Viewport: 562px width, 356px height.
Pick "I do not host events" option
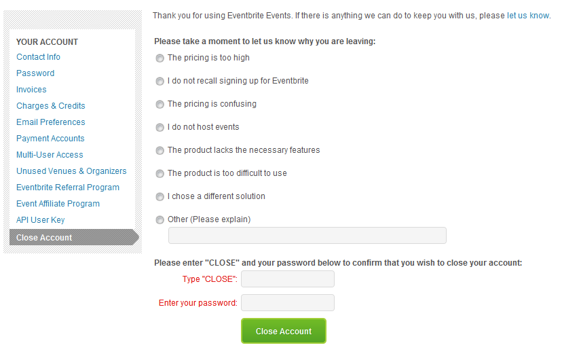[x=160, y=128]
